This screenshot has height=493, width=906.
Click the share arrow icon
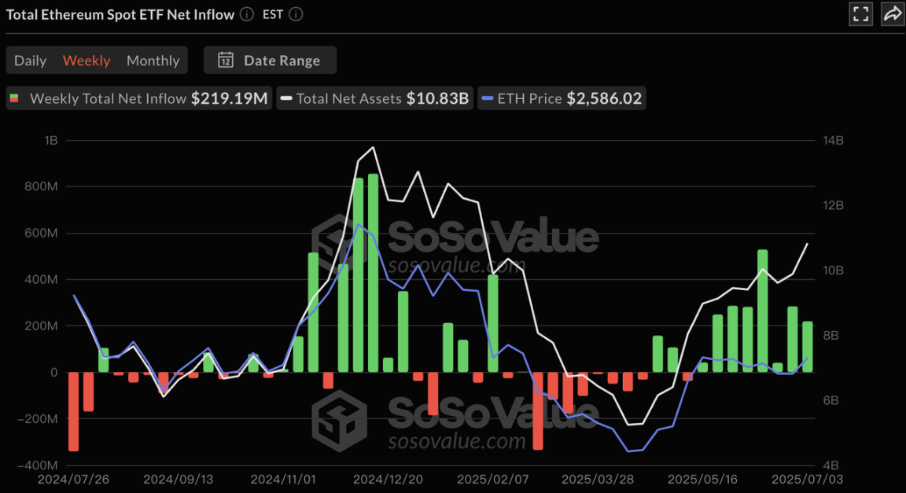(x=893, y=14)
